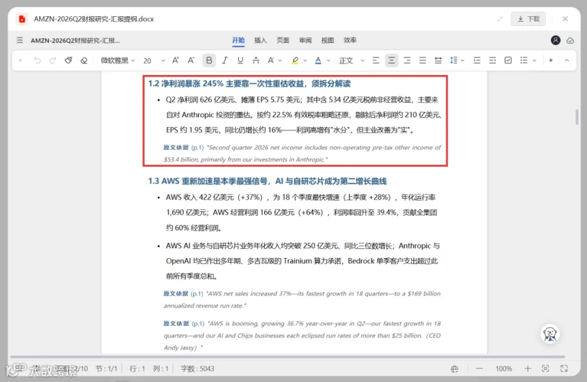Apply text effects via A icon
587x382 pixels.
coord(271,60)
